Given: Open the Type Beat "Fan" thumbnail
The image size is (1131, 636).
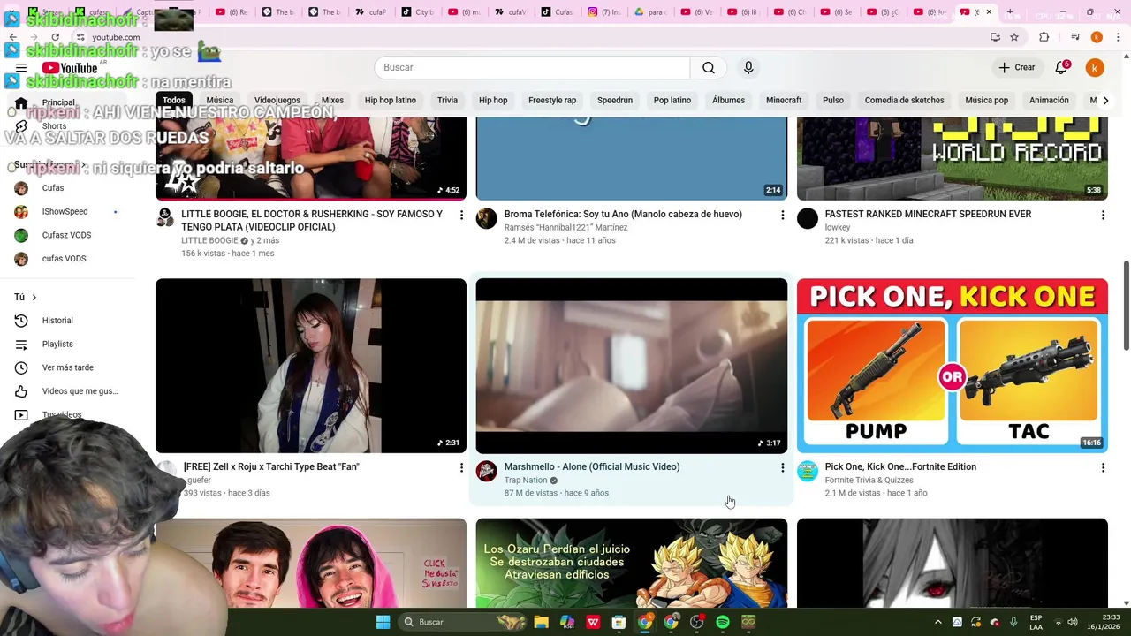Looking at the screenshot, I should 311,366.
